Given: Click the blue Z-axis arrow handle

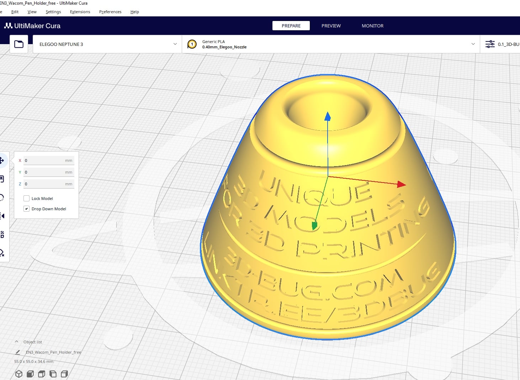Looking at the screenshot, I should pyautogui.click(x=328, y=116).
